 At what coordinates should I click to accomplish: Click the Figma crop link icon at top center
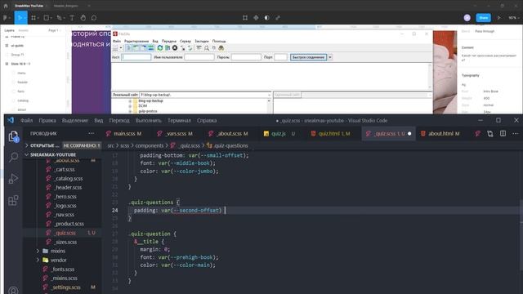click(x=278, y=18)
